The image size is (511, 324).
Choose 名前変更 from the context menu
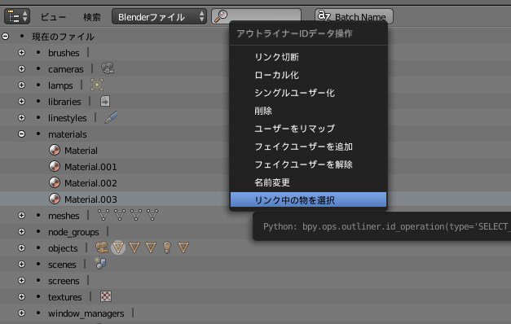click(x=308, y=182)
